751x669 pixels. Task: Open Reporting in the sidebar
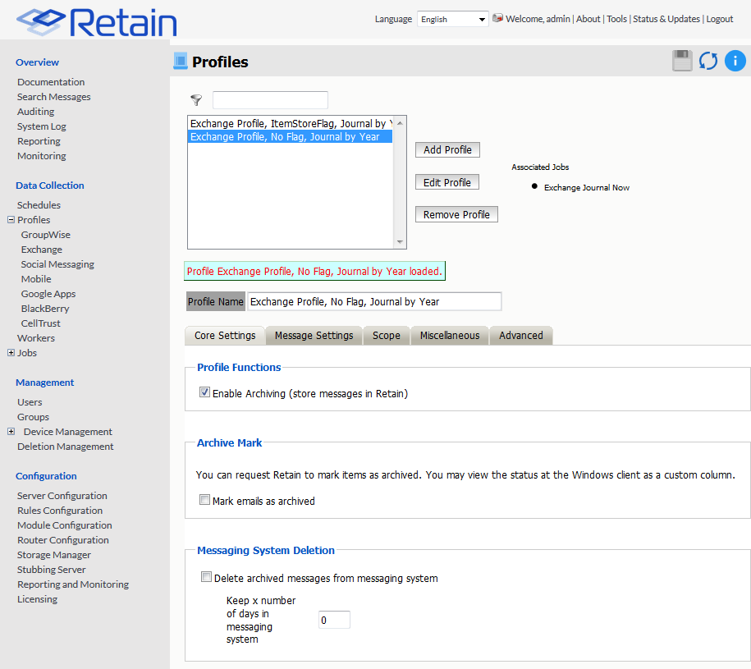point(39,141)
